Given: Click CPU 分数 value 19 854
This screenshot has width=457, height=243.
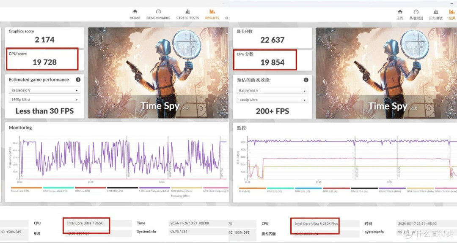Looking at the screenshot, I should 273,62.
